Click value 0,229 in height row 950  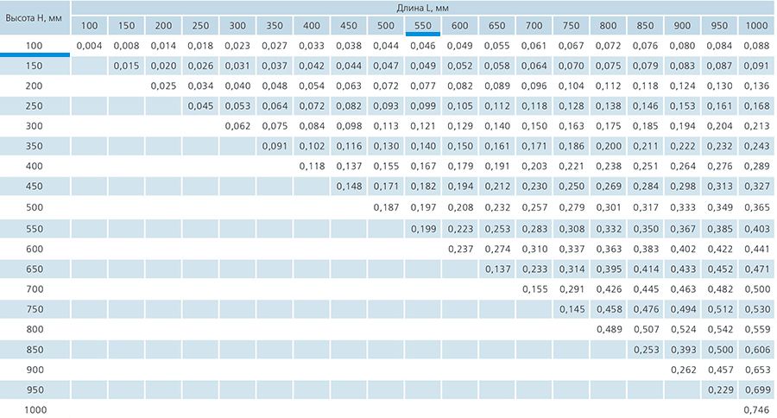[x=720, y=390]
